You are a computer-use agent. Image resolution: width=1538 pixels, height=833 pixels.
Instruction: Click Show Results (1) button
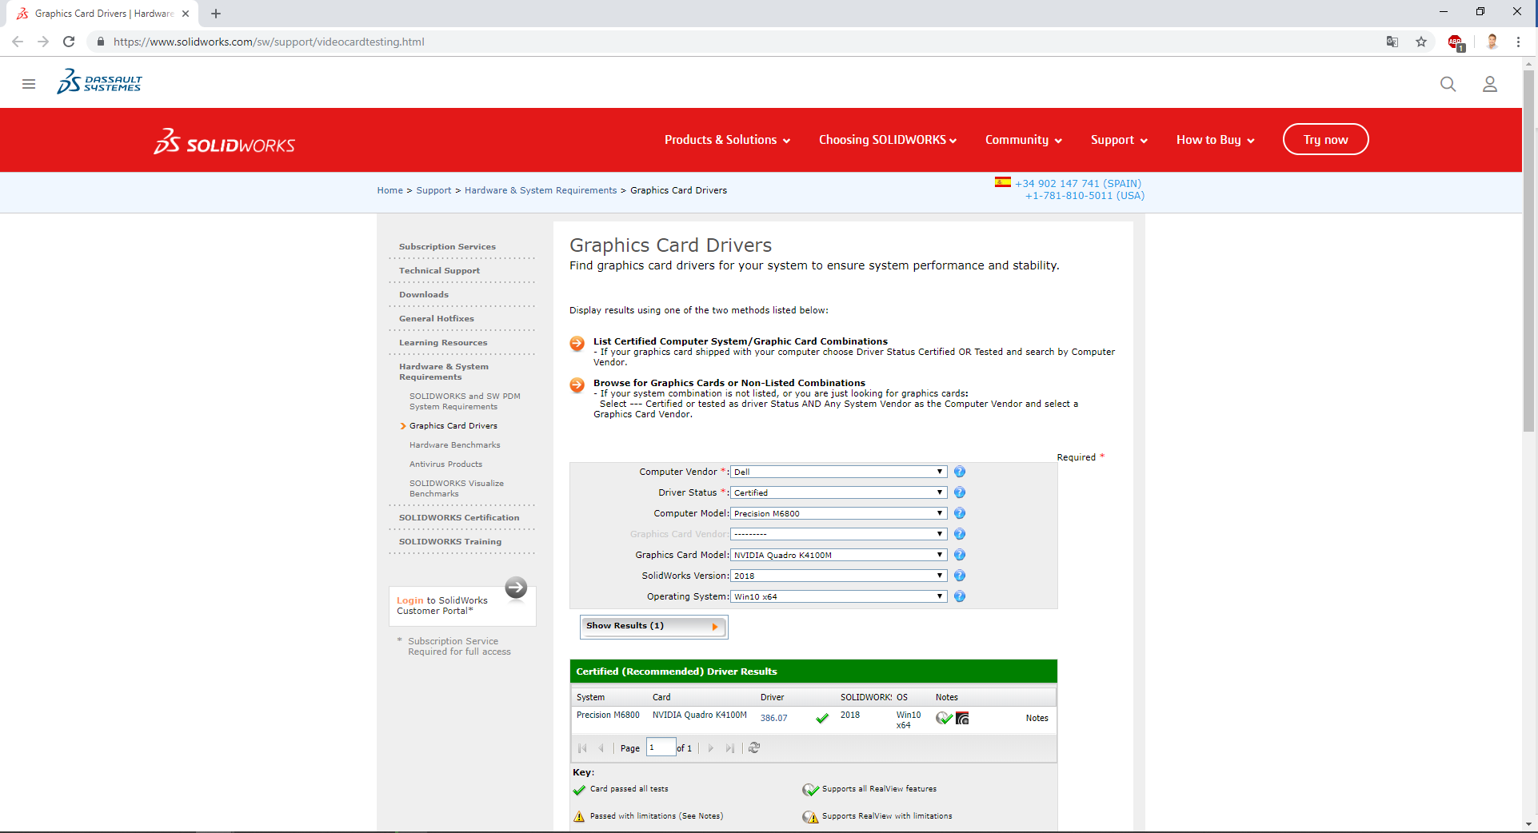coord(653,626)
